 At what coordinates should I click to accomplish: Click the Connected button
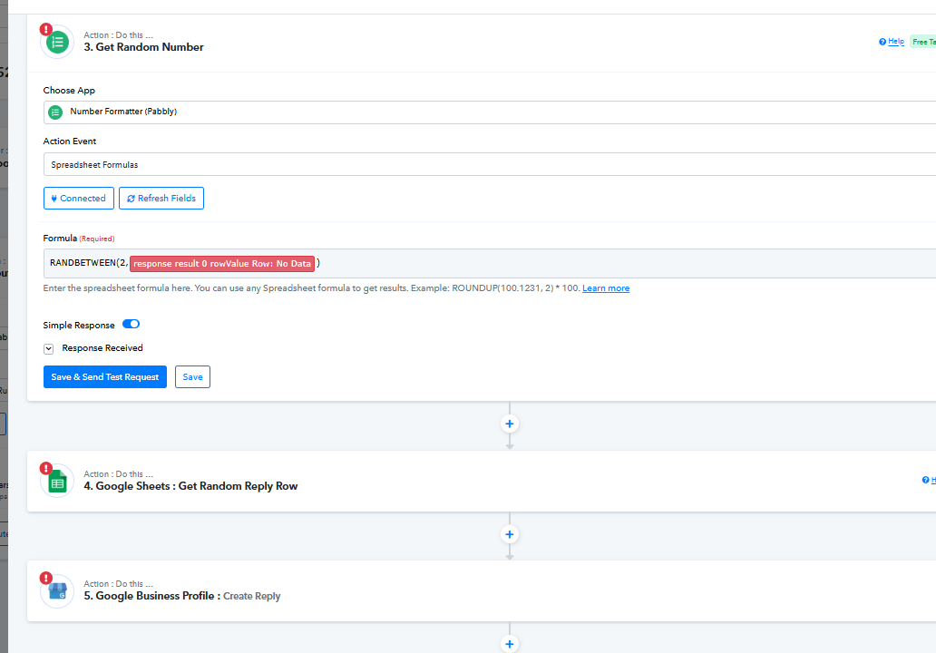(x=79, y=199)
